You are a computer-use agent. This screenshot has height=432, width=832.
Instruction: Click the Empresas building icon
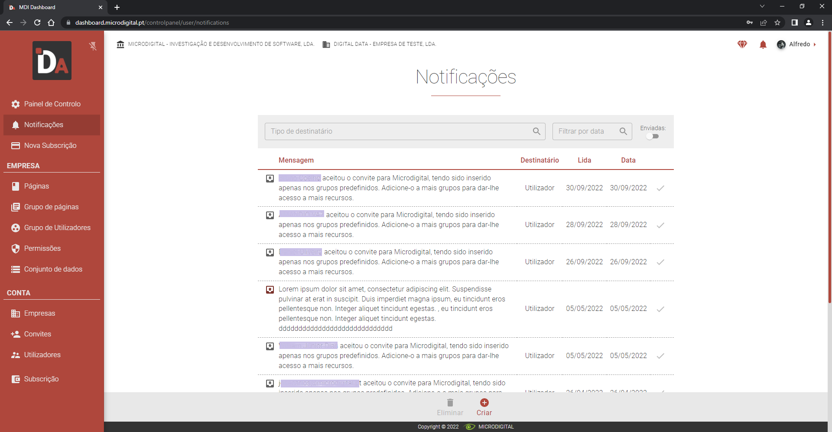(x=16, y=313)
